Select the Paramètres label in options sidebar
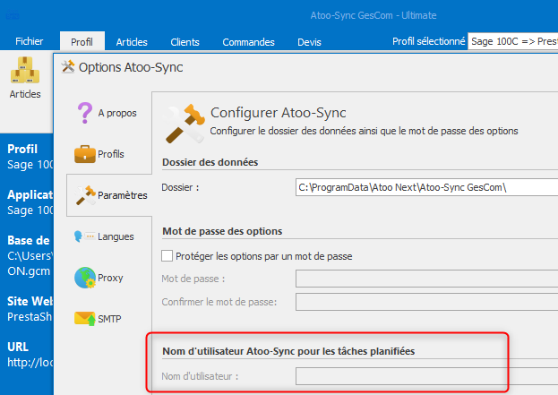Screen dimensions: 558x395 (x=123, y=195)
